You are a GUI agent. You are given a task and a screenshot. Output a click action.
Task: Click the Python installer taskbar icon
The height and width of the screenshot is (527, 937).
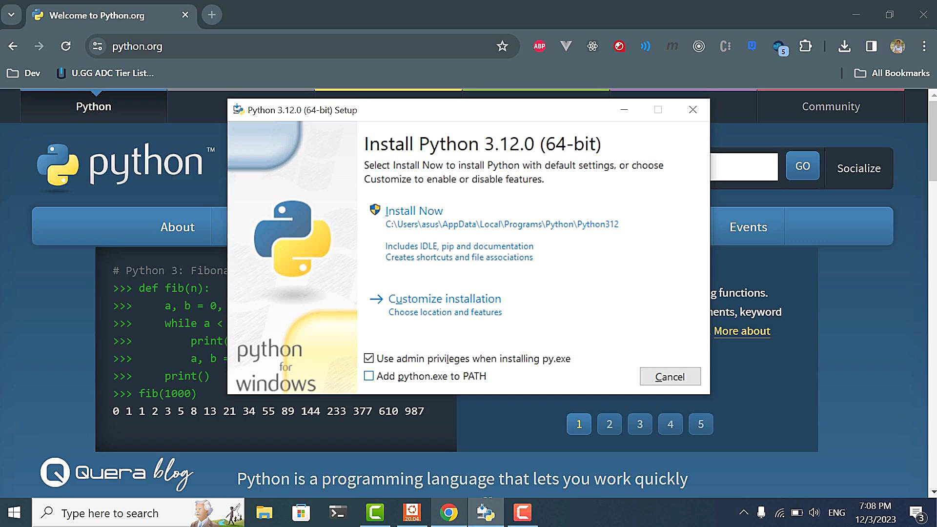coord(486,513)
